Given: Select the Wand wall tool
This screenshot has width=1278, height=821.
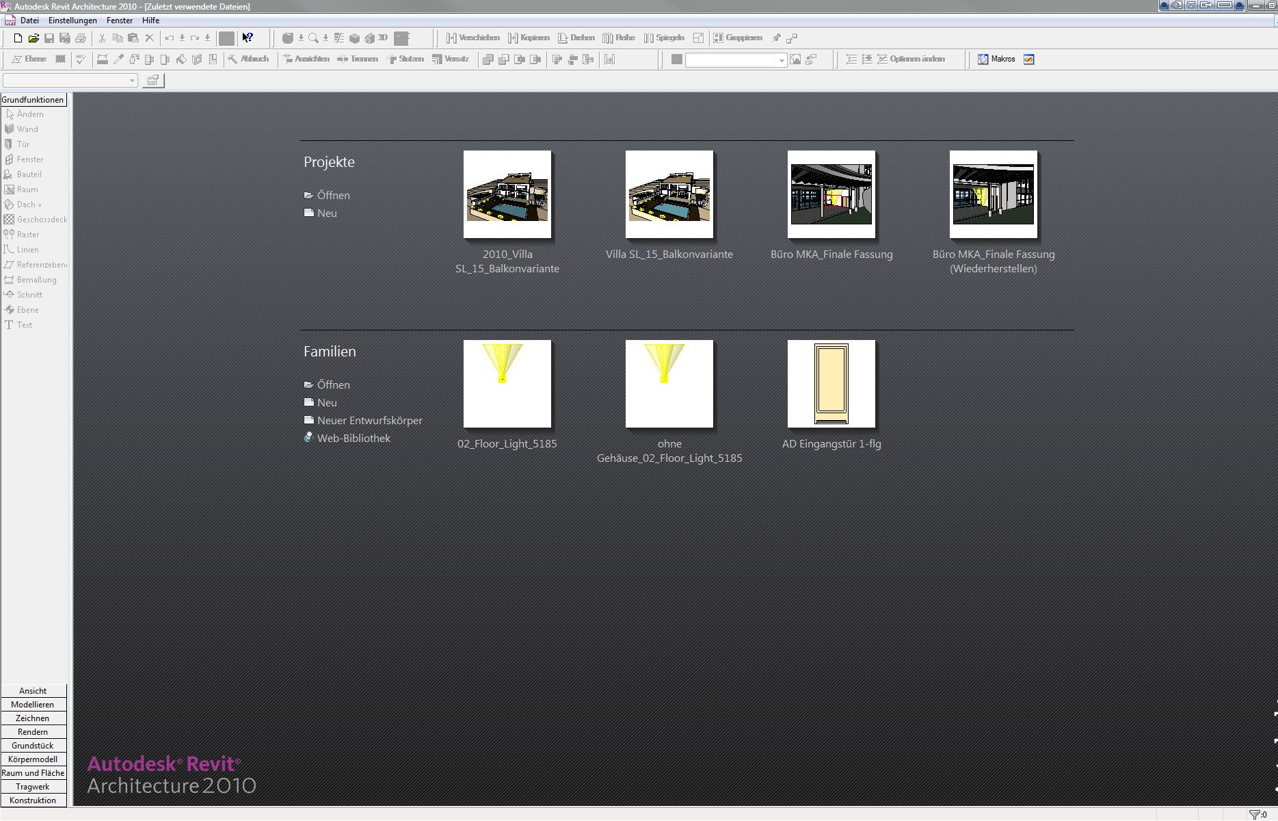Looking at the screenshot, I should (22, 129).
